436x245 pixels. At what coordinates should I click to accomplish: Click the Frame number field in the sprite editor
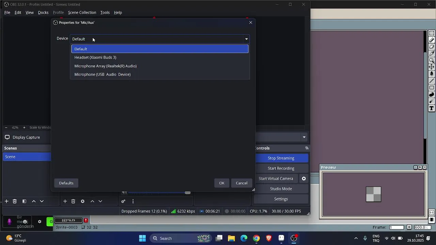point(397,227)
